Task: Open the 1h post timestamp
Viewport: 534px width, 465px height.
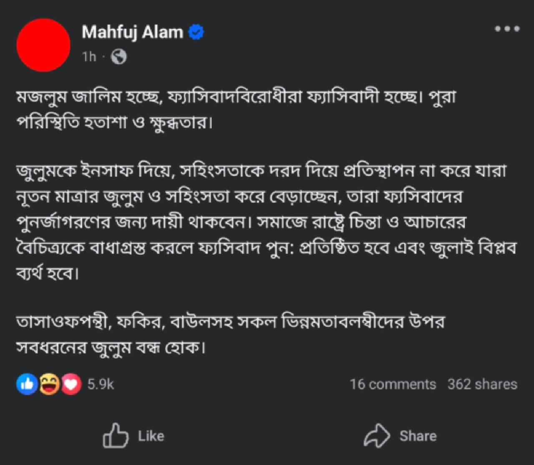Action: (89, 57)
